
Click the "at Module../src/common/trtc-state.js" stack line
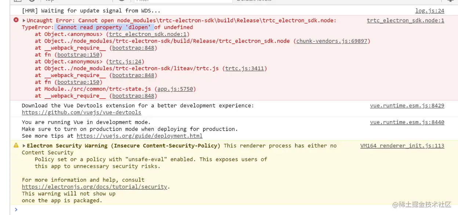[x=116, y=89]
